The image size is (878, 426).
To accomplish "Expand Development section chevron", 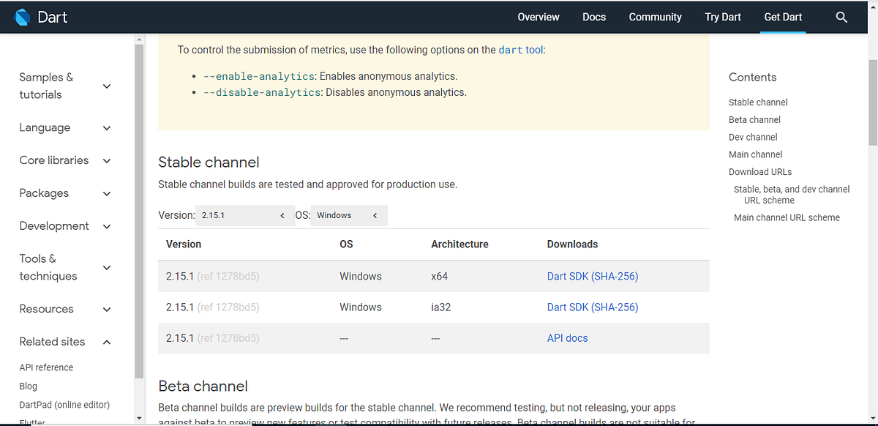I will pyautogui.click(x=107, y=226).
